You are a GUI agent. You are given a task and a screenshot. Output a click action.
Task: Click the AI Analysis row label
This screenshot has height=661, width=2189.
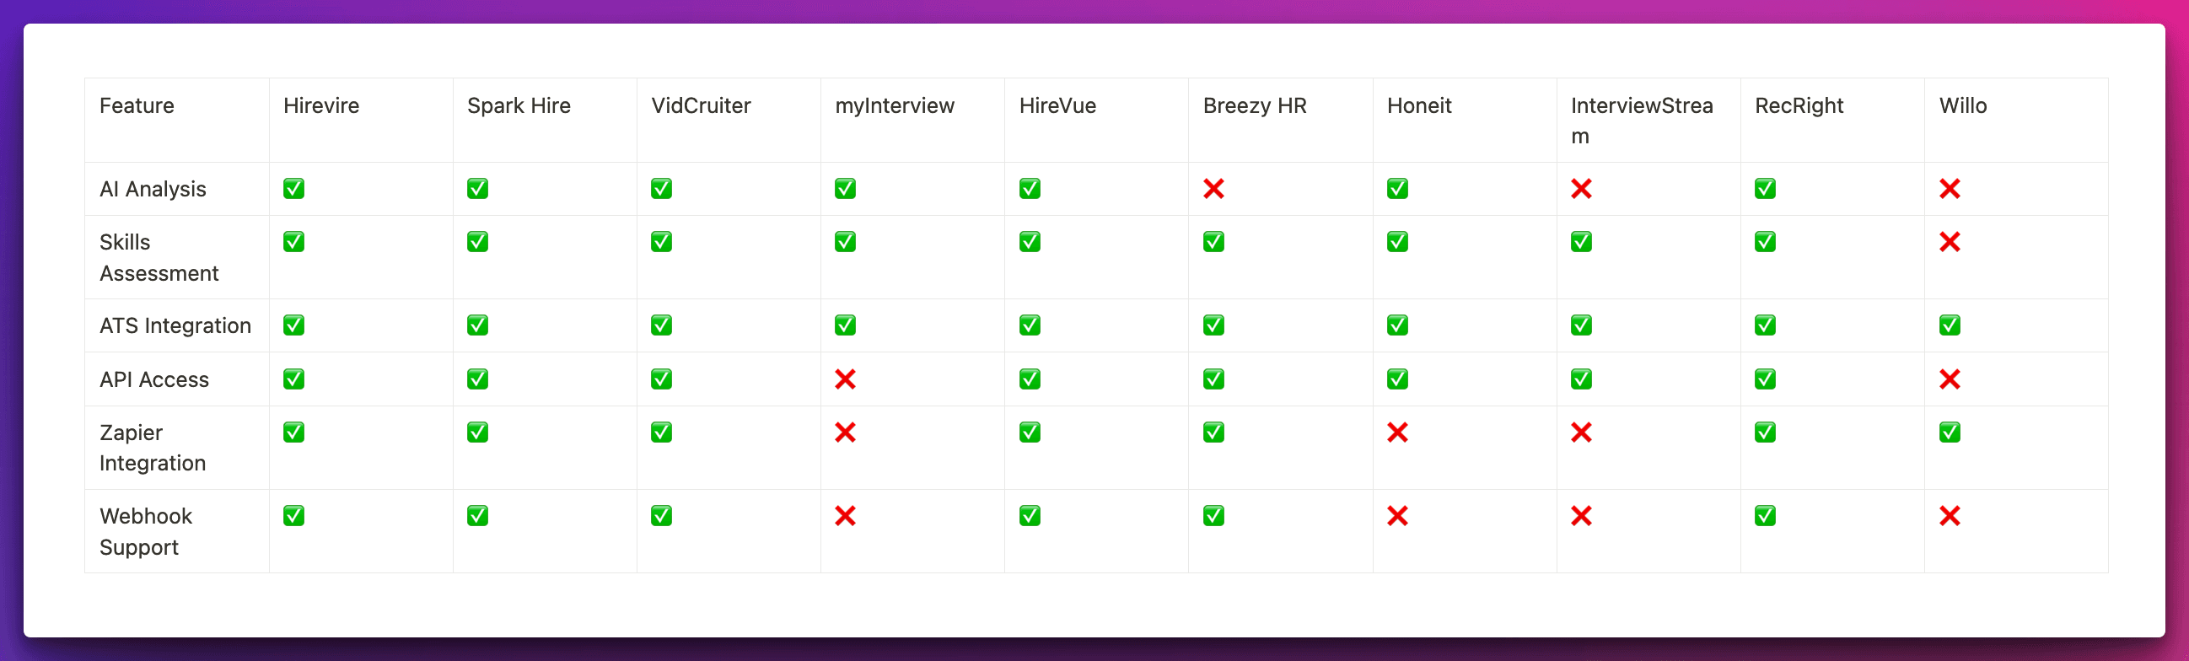153,190
